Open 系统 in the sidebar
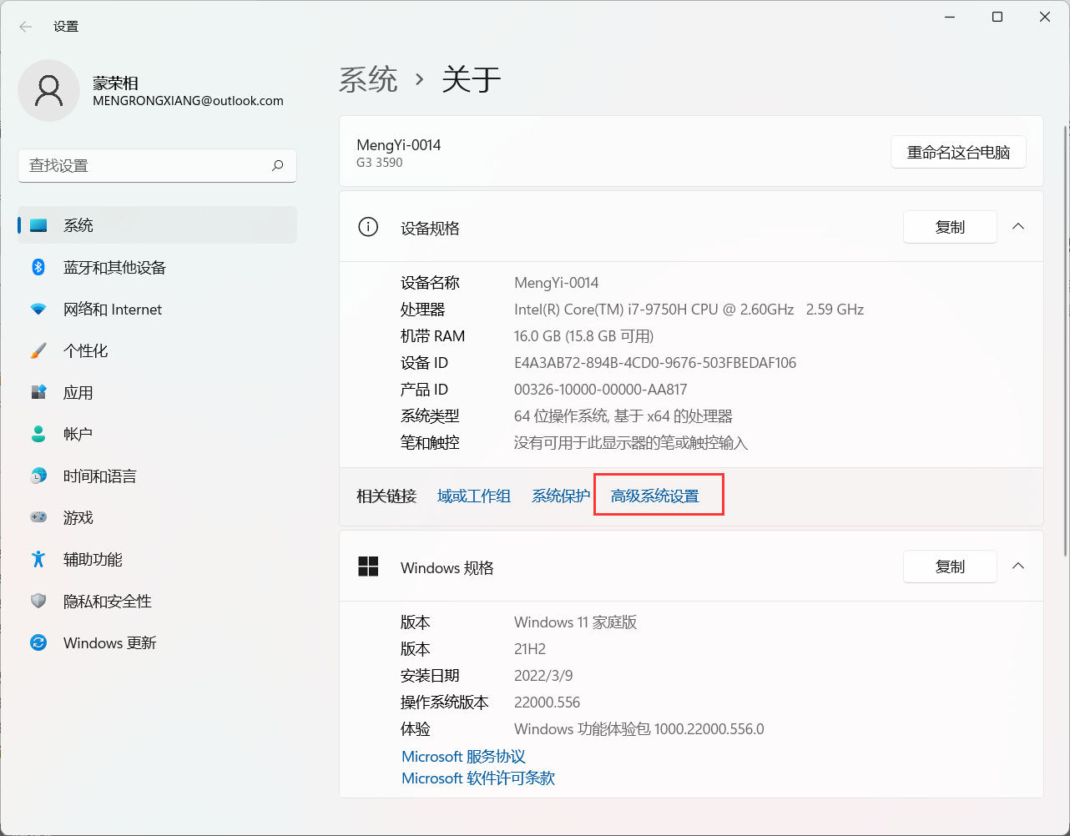Viewport: 1070px width, 836px height. pos(158,225)
